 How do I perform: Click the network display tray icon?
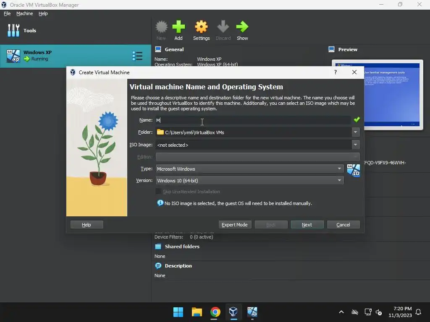pyautogui.click(x=368, y=312)
